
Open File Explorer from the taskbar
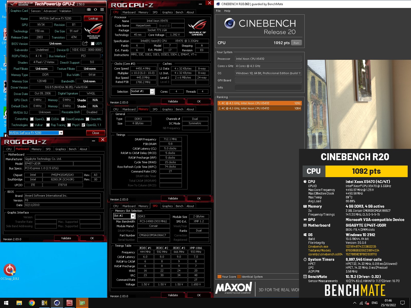[19, 303]
